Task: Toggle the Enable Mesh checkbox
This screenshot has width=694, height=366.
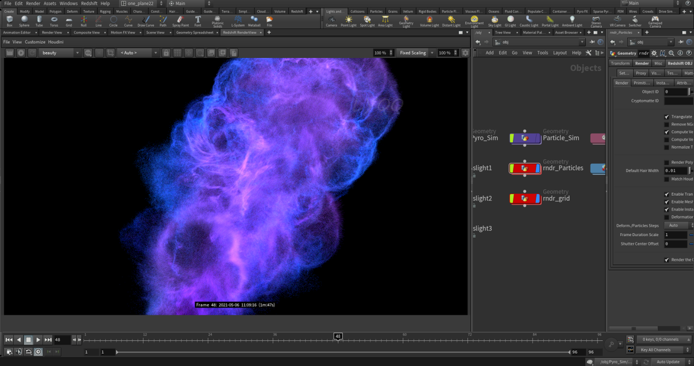Action: [x=667, y=202]
